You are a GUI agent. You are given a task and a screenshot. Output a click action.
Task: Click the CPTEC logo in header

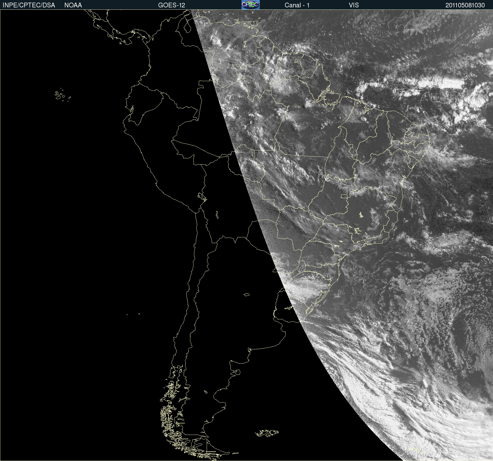250,5
